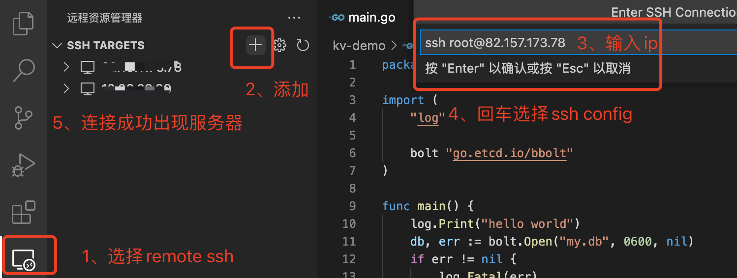The width and height of the screenshot is (737, 278).
Task: Open the panel's more actions ellipsis
Action: 294,18
